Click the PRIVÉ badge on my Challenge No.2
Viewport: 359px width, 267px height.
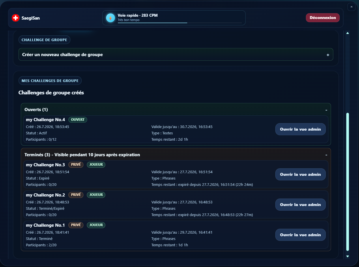pos(76,195)
